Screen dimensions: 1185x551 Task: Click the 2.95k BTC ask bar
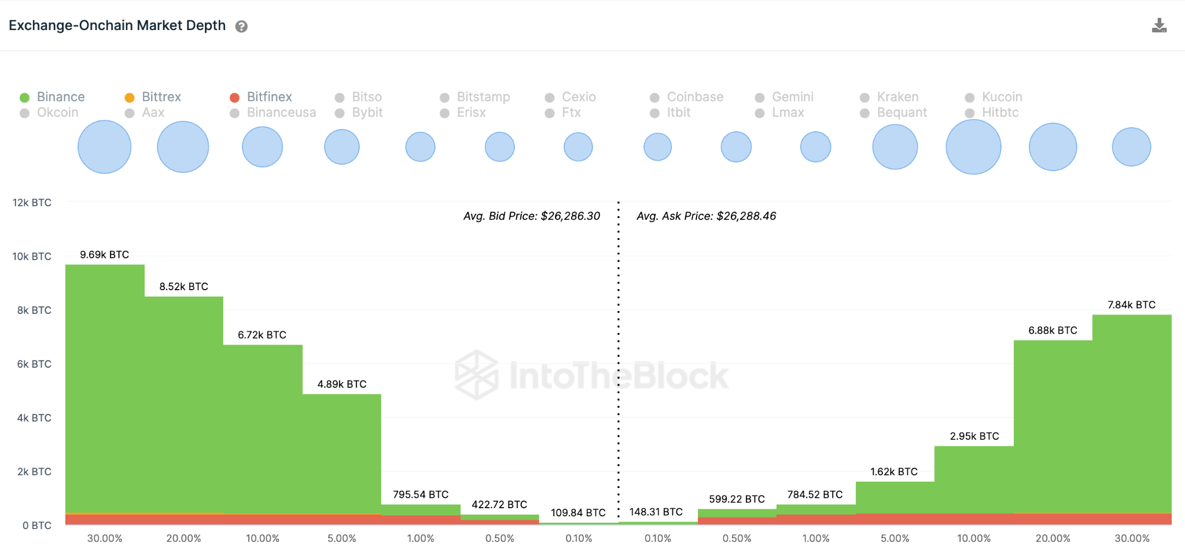click(x=974, y=480)
